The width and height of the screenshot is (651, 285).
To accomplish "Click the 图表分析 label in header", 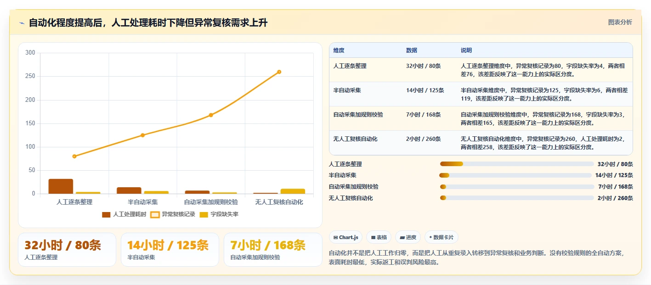I will [620, 22].
